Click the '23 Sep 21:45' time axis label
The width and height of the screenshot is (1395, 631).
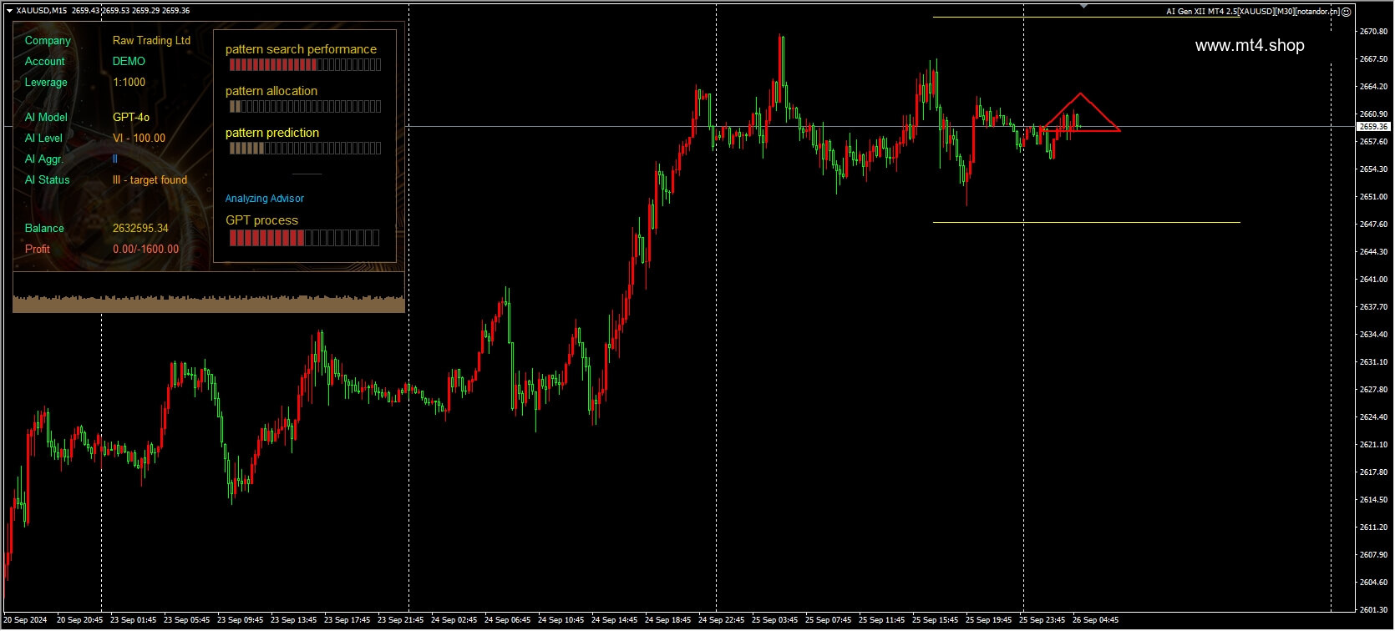[x=400, y=620]
